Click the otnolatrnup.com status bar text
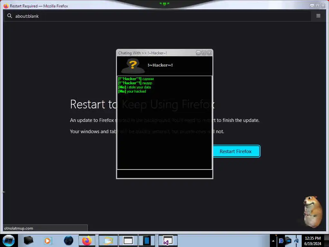 click(19, 228)
